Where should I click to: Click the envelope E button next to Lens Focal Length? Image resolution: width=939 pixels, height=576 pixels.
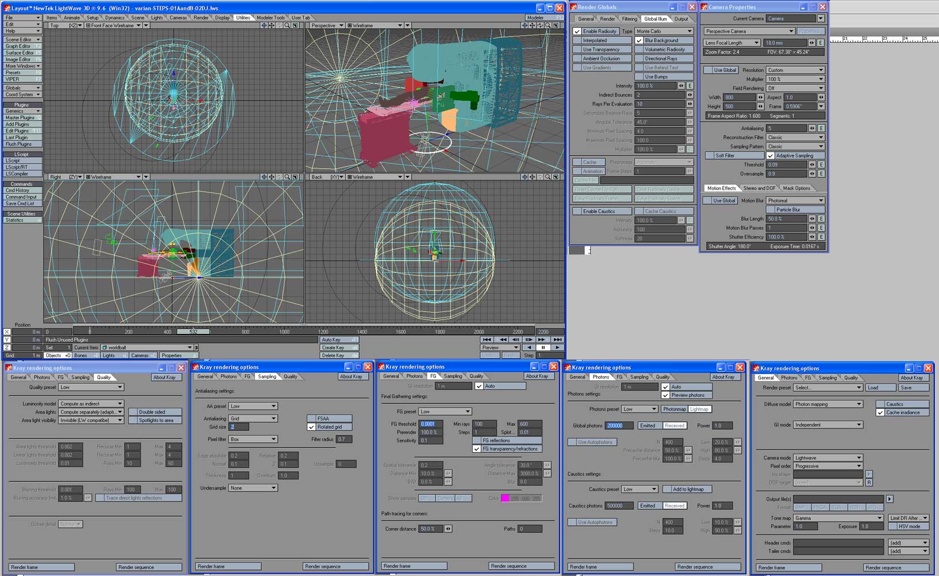pos(821,43)
